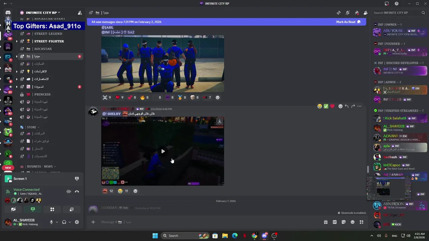Open the sticker picker in message bar
This screenshot has height=241, width=429.
[344, 222]
